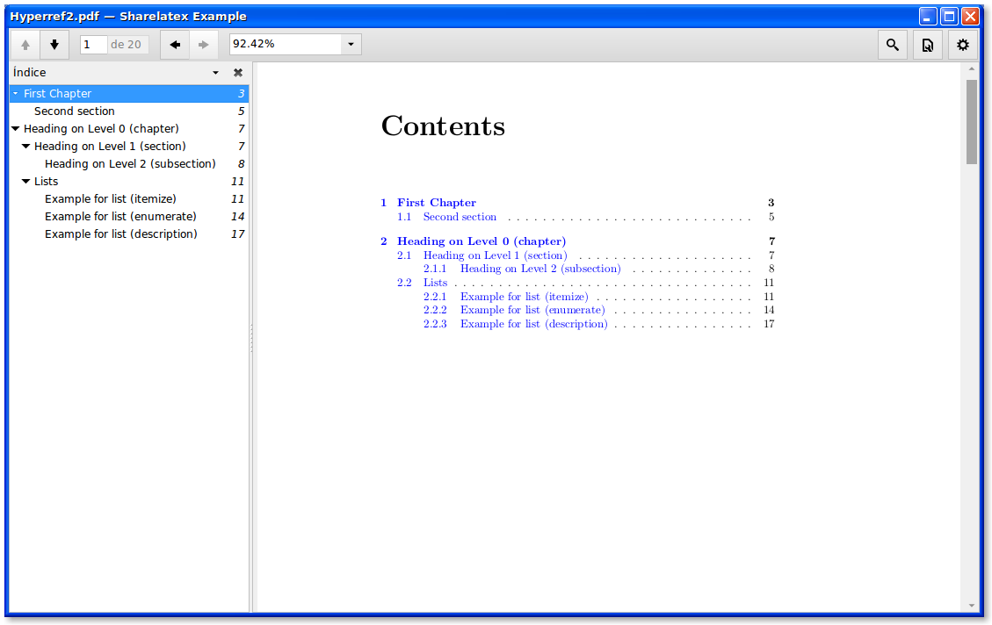The width and height of the screenshot is (992, 625).
Task: Click the 'de 20' page count label
Action: 126,44
